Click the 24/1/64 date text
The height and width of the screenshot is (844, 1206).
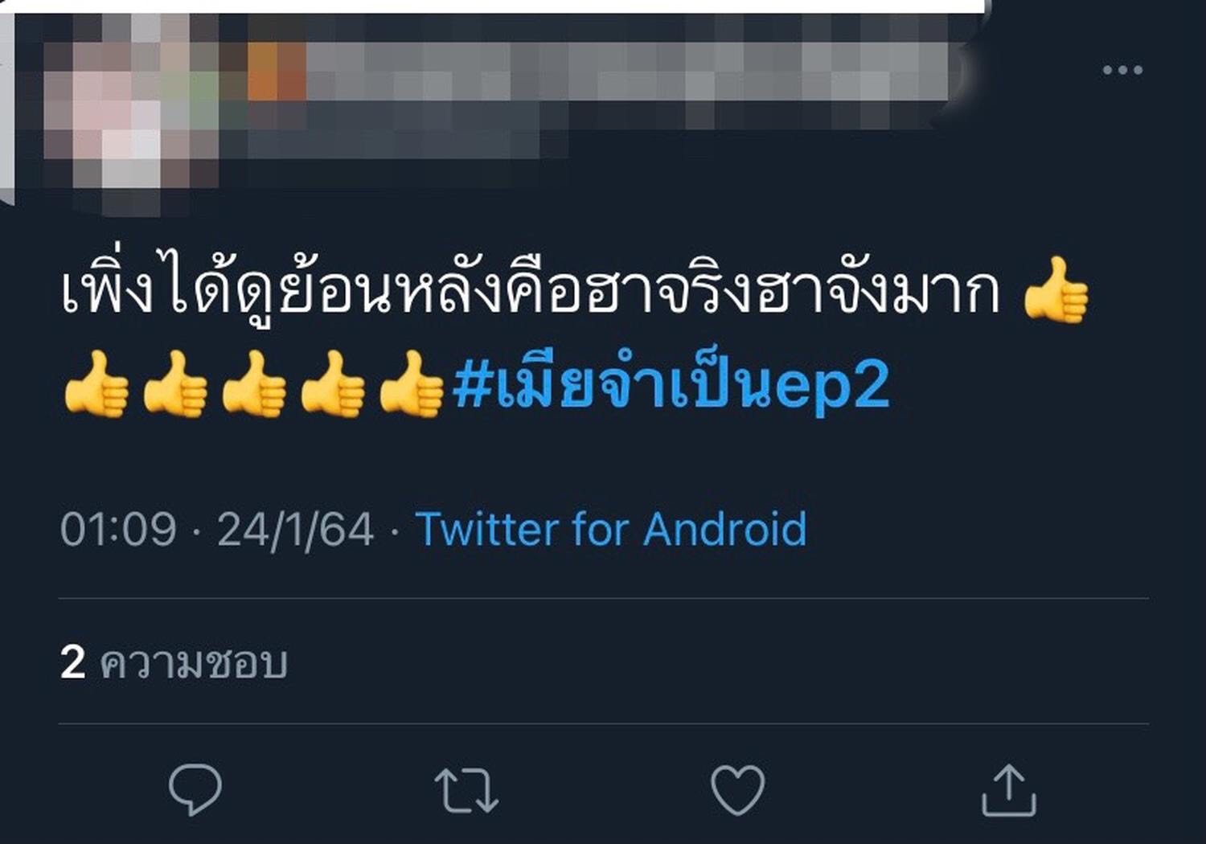click(295, 530)
